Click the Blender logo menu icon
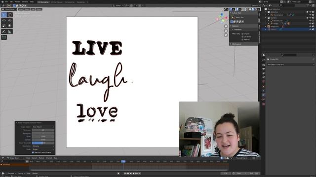The width and height of the screenshot is (316, 177). [x=2, y=1]
